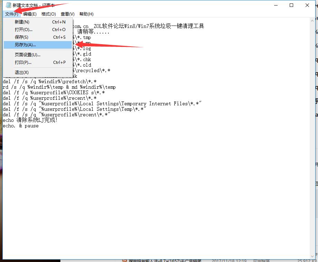Open the 编辑(E) menu
The height and width of the screenshot is (262, 318).
(x=30, y=14)
